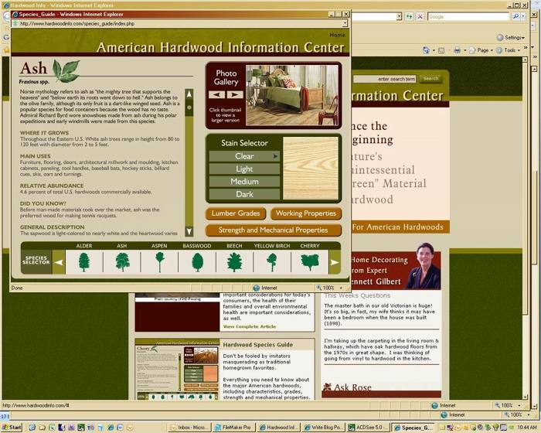
Task: Select the Cherry tree icon
Action: (x=309, y=262)
